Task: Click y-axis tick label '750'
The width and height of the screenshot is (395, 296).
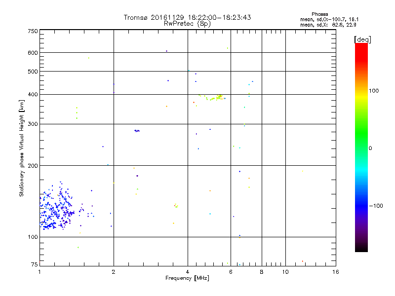Action: [33, 31]
